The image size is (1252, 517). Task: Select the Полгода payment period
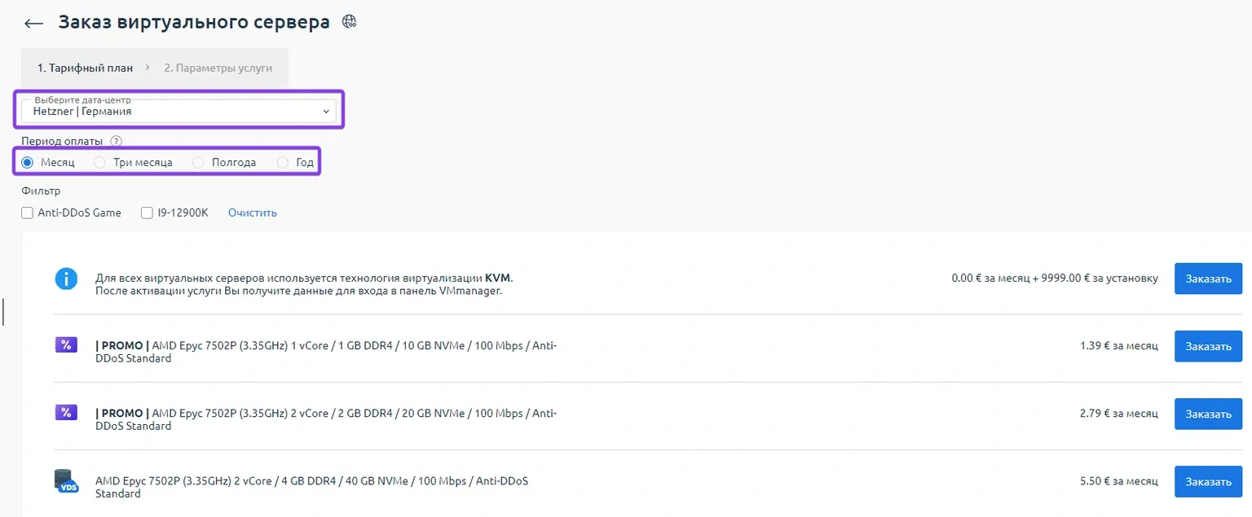[x=198, y=163]
